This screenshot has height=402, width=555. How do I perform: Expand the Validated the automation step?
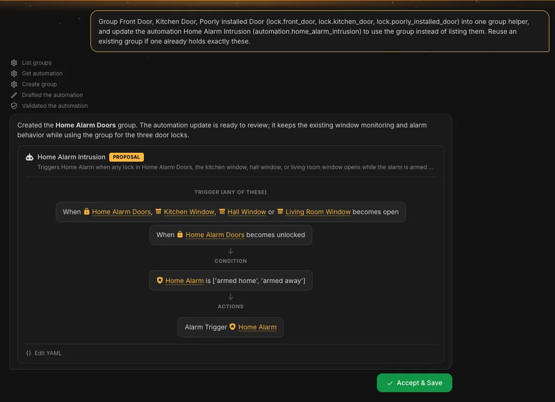coord(49,106)
